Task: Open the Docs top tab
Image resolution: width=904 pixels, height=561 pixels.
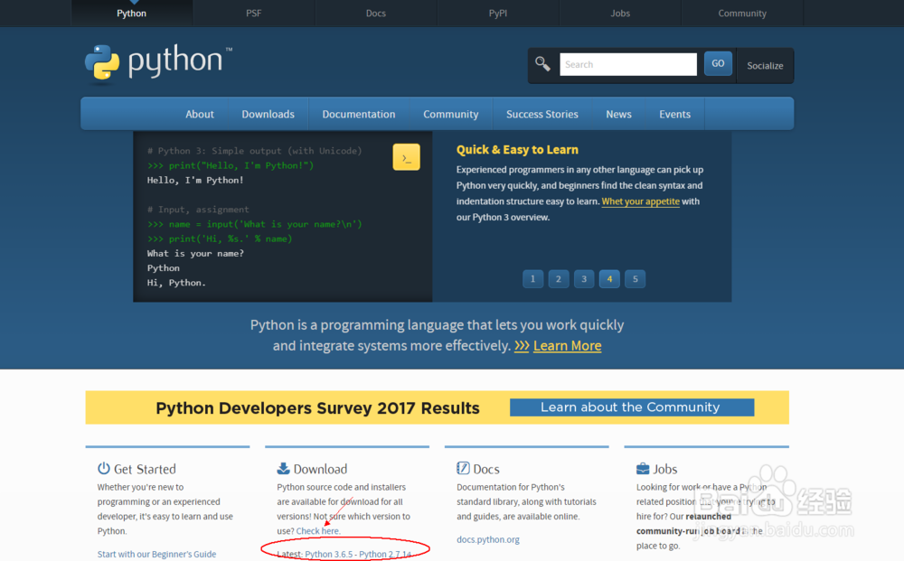Action: [376, 14]
